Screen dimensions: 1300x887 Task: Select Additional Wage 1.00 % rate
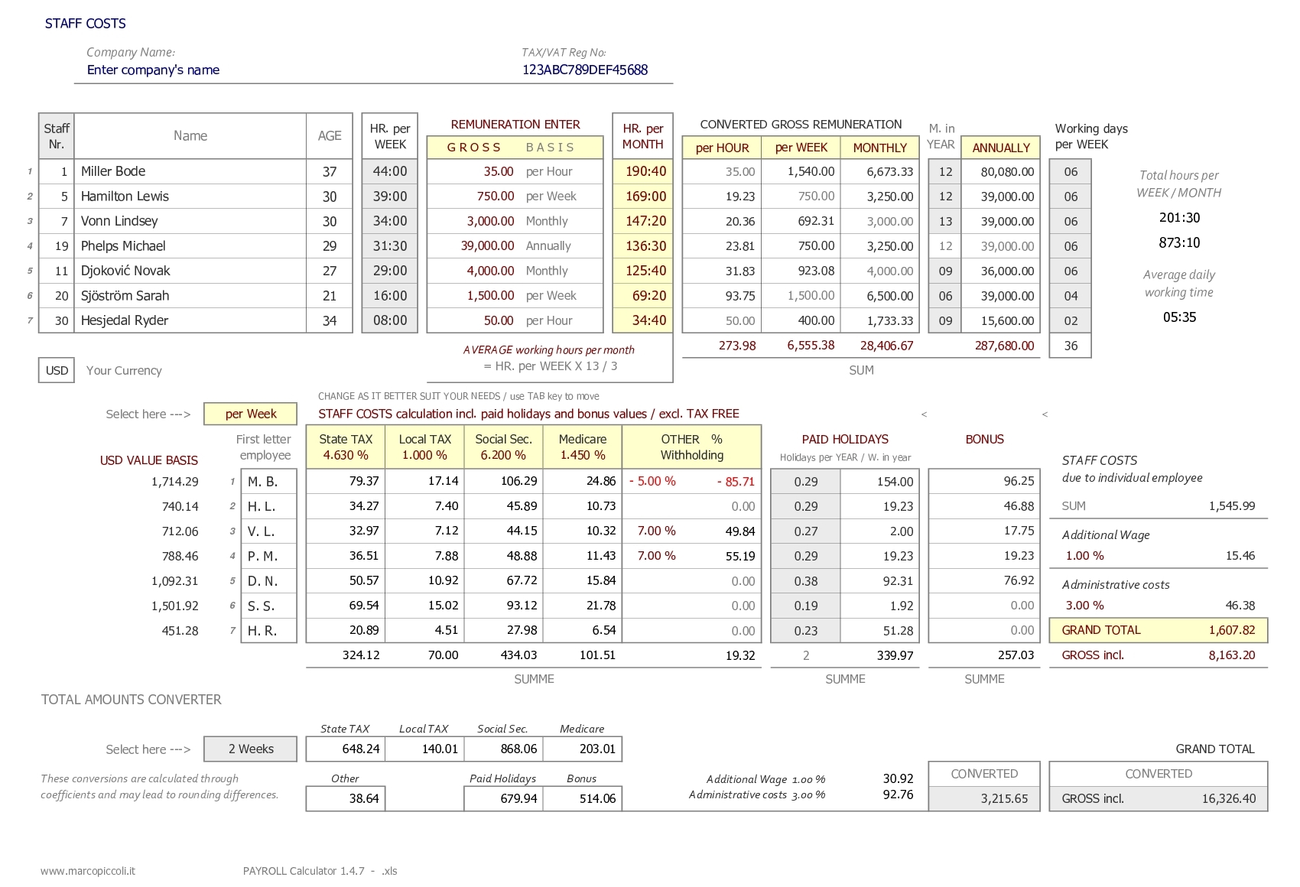1084,556
